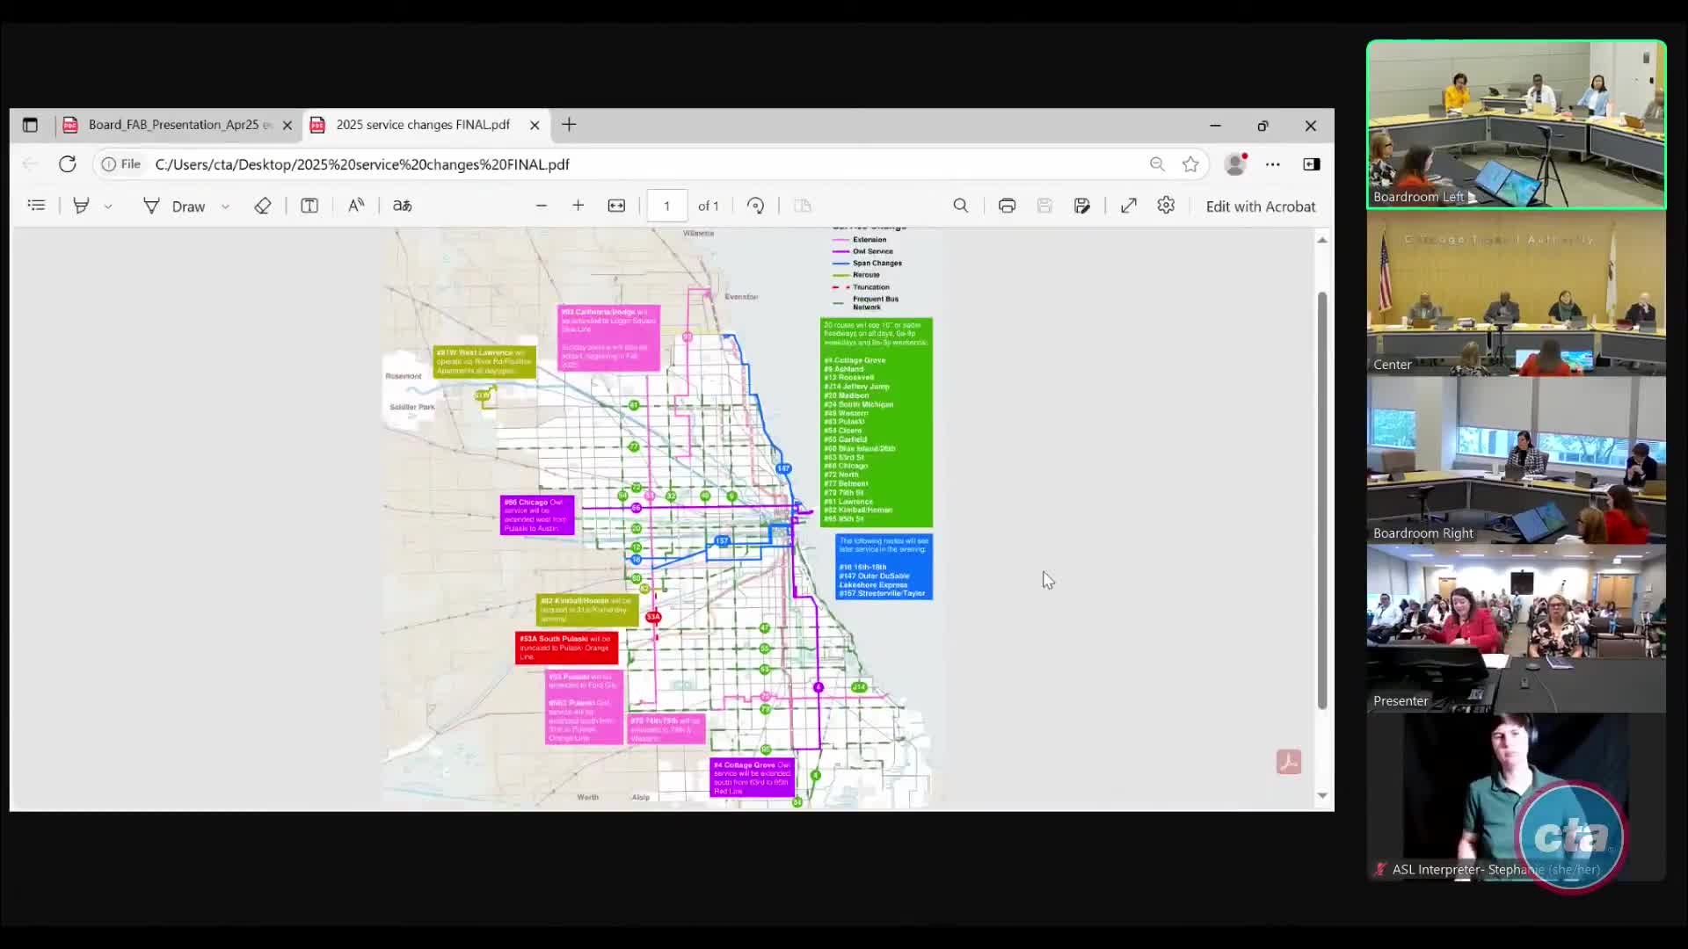Click the vertical scrollbar thumb
The width and height of the screenshot is (1688, 949).
(x=1322, y=501)
